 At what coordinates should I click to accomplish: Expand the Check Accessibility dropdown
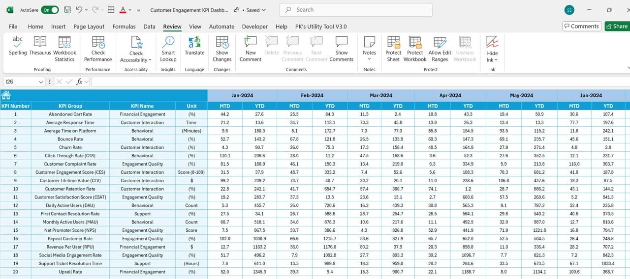[150, 60]
